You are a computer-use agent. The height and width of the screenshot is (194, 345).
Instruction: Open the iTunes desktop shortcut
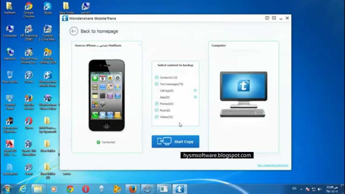[29, 77]
